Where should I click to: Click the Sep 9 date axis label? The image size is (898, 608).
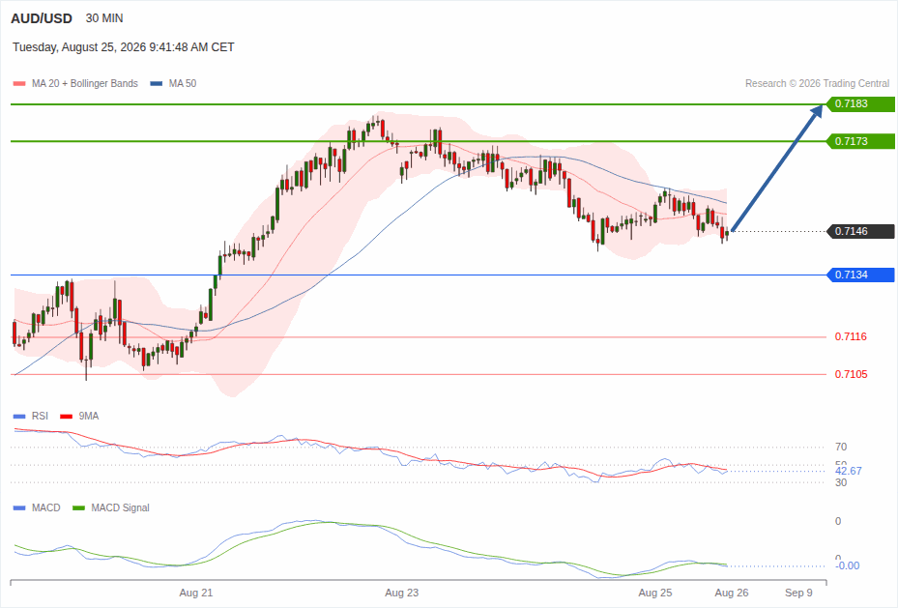pos(798,593)
